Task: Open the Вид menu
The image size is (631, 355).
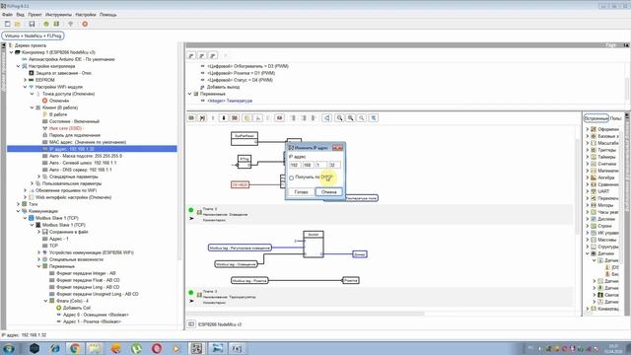Action: click(x=20, y=15)
